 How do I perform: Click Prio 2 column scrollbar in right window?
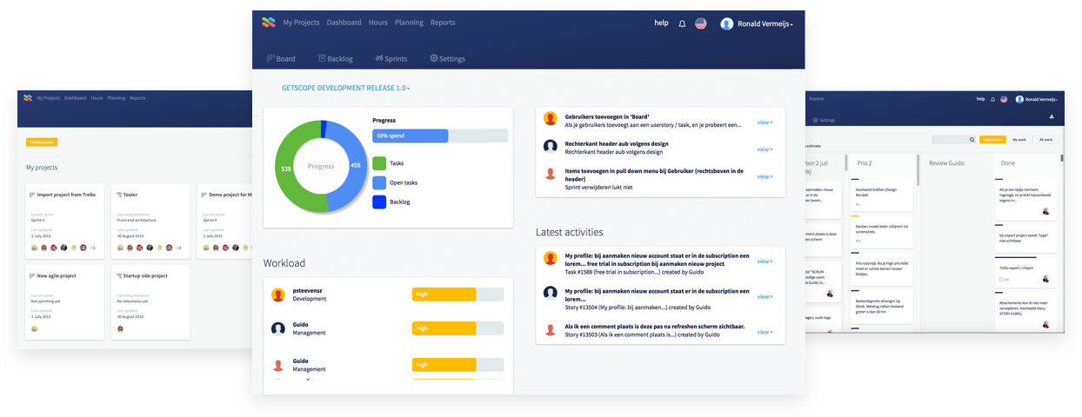[918, 170]
